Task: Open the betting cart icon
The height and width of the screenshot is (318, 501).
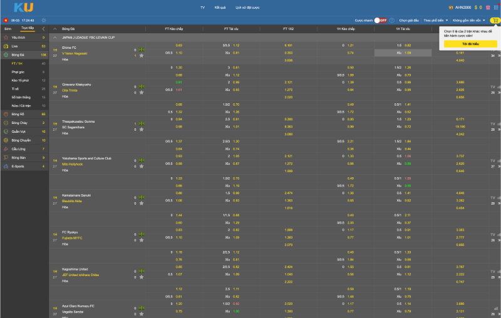Action: (495, 20)
